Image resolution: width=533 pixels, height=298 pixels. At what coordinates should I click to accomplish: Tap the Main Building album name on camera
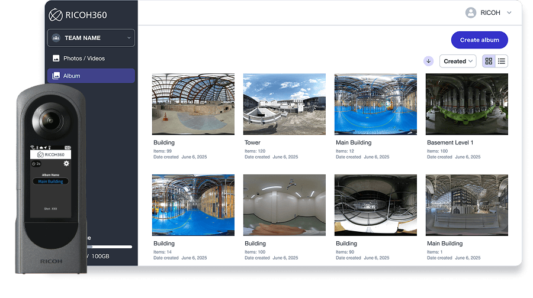click(x=50, y=182)
